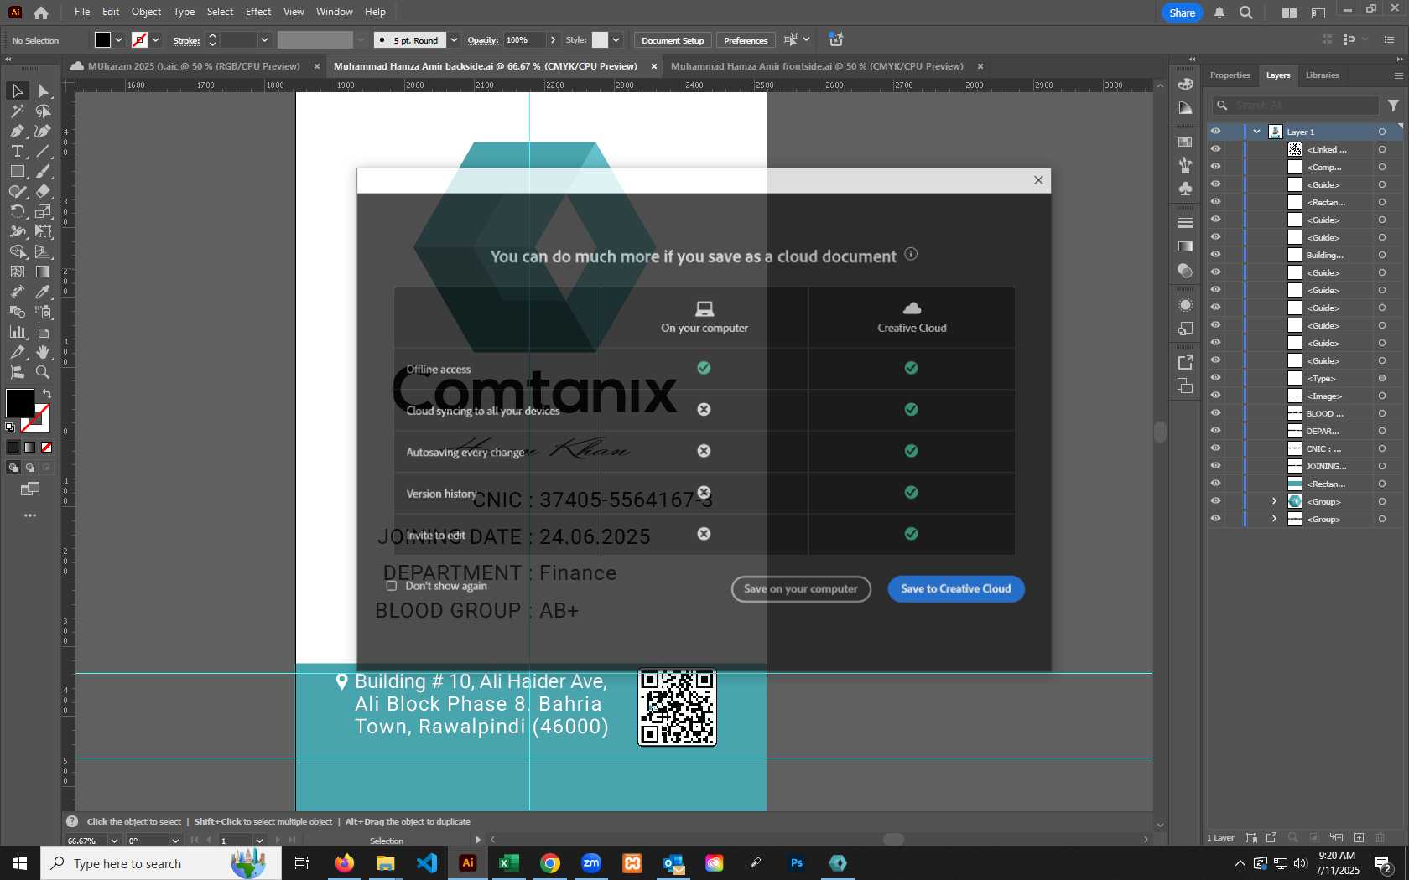Swap fill and stroke colors
The image size is (1409, 880).
[x=47, y=394]
